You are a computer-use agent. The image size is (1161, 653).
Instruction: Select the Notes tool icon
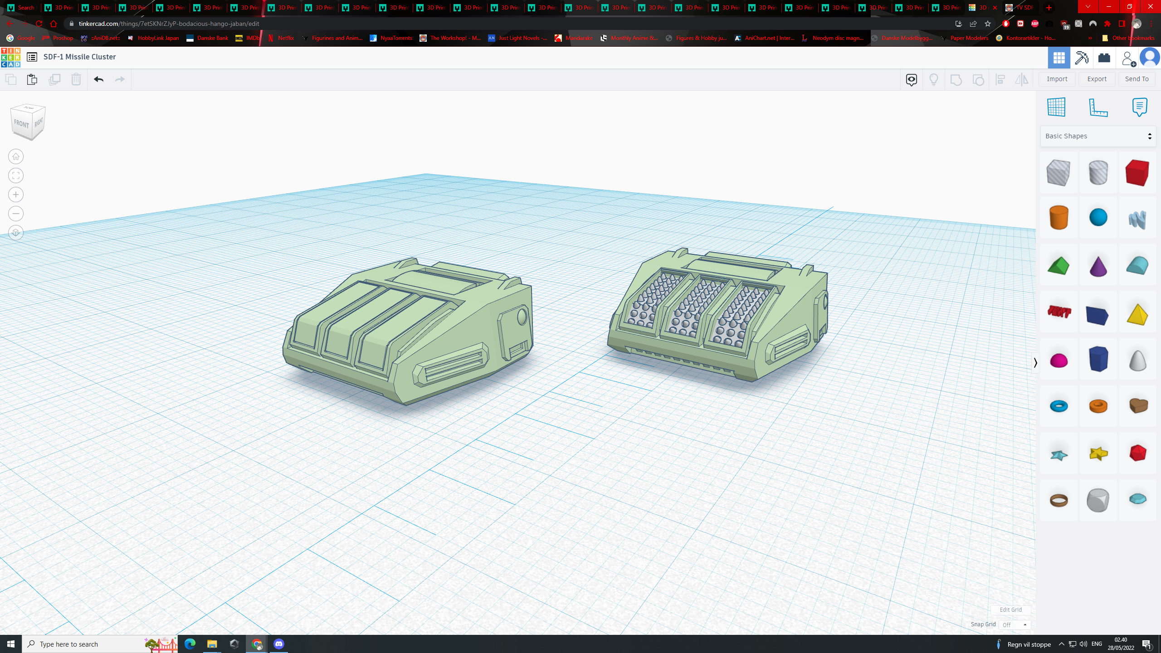tap(1139, 107)
